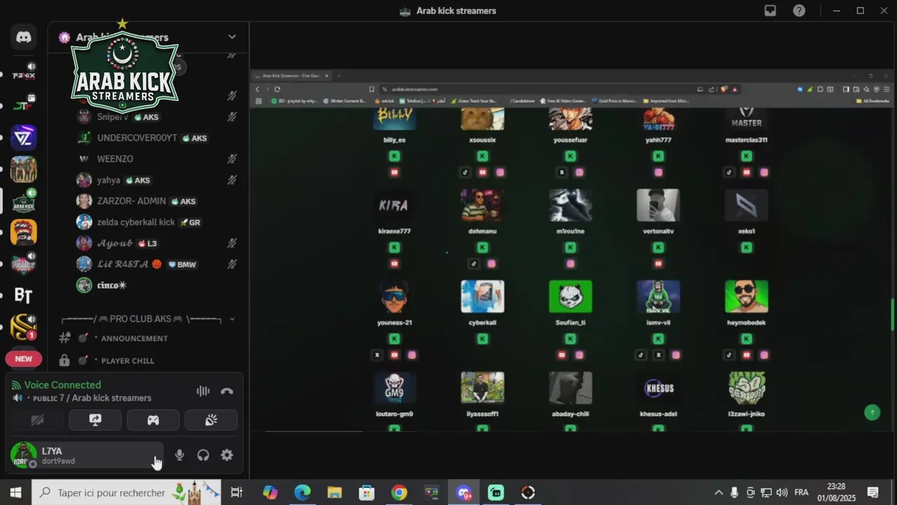
Task: Switch to the Discord taskbar icon
Action: tap(464, 492)
